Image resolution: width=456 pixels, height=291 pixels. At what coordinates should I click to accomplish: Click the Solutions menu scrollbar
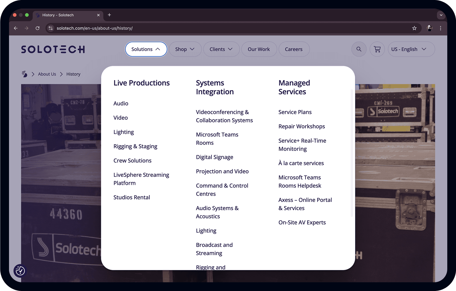(x=351, y=153)
